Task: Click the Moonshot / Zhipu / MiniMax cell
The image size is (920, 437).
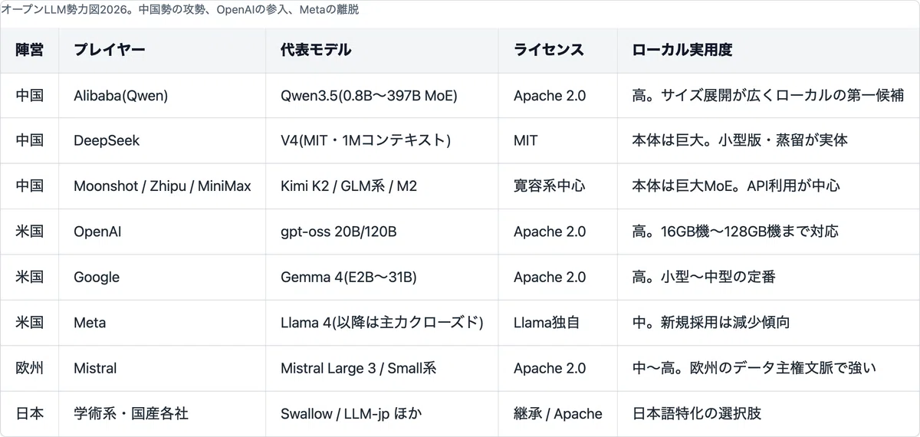Action: tap(163, 186)
